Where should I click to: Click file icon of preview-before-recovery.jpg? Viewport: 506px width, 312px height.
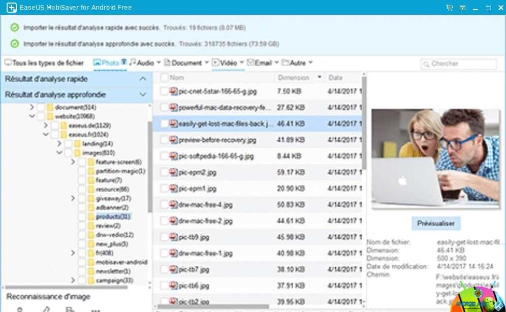click(x=174, y=140)
